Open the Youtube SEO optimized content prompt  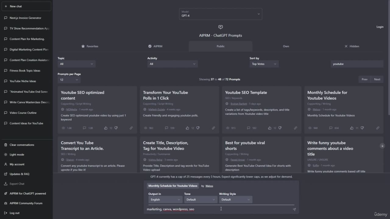coord(83,95)
